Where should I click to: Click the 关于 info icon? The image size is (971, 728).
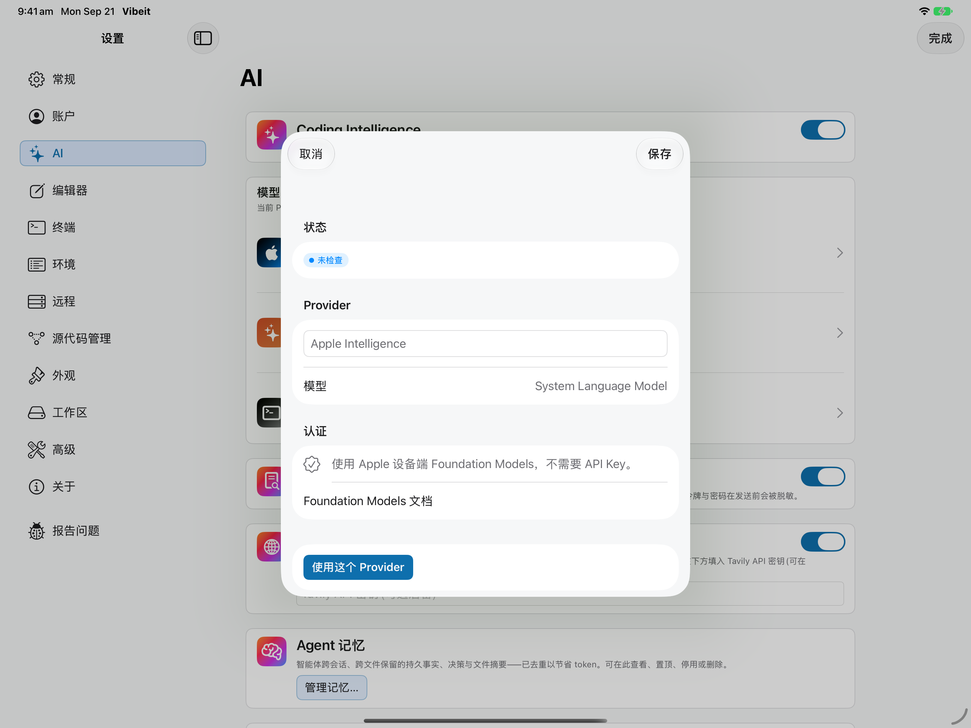[x=36, y=487]
